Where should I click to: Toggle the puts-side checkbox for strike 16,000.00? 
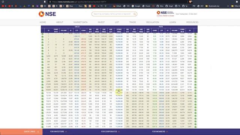coord(195,56)
